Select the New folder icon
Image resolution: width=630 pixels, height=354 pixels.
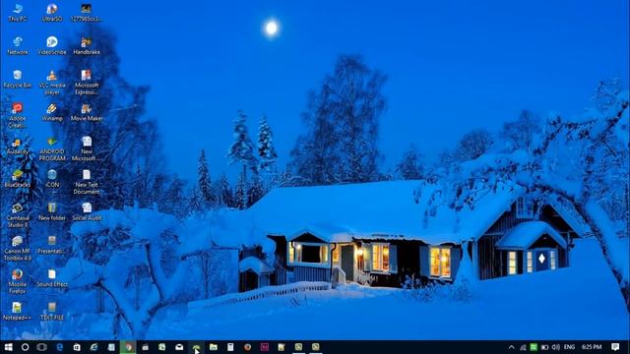tap(52, 212)
